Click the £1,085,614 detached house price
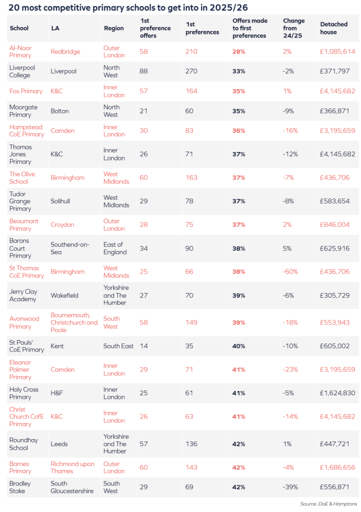This screenshot has height=512, width=361. coord(338,51)
